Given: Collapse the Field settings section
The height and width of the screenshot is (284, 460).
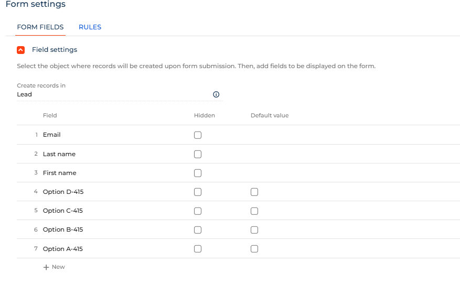Looking at the screenshot, I should pos(20,50).
